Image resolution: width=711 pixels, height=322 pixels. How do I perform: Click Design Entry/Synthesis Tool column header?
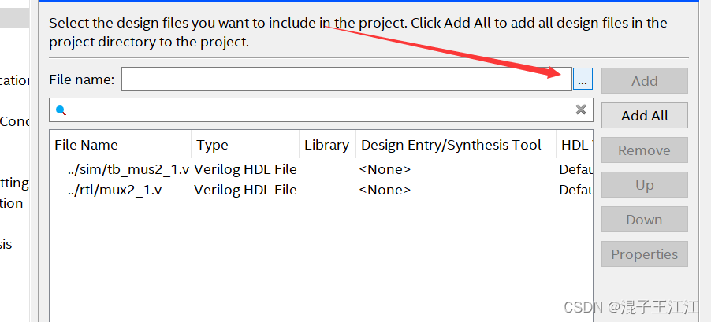tap(451, 145)
